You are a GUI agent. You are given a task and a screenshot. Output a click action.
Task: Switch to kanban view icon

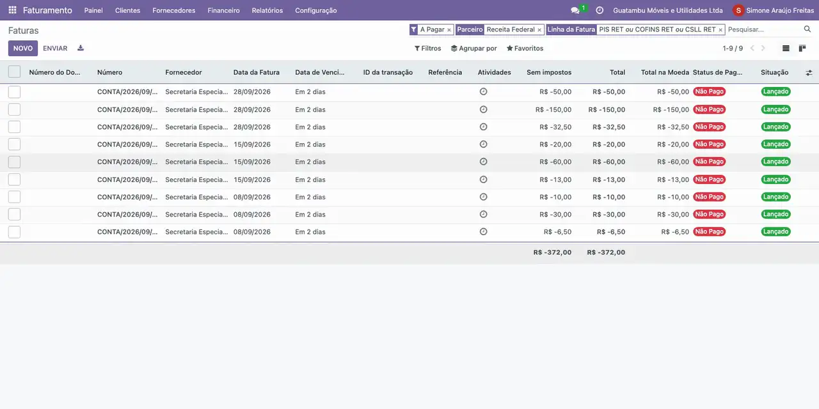pyautogui.click(x=802, y=49)
